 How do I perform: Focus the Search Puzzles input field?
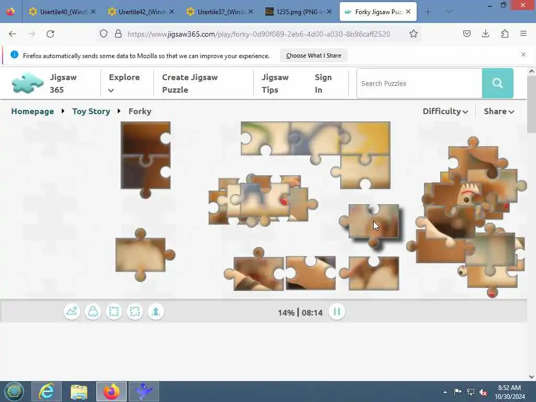pyautogui.click(x=419, y=83)
